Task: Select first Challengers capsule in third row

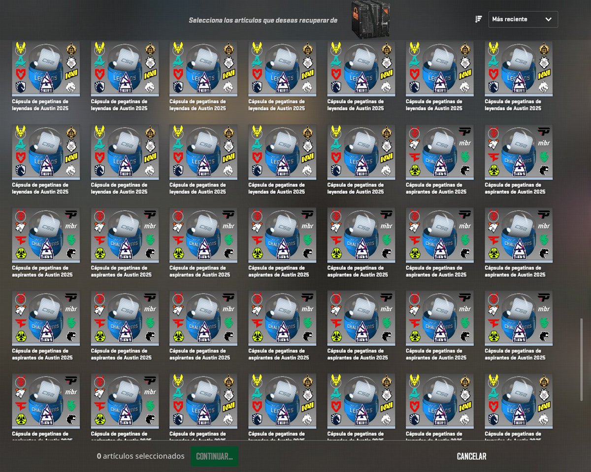Action: [46, 235]
